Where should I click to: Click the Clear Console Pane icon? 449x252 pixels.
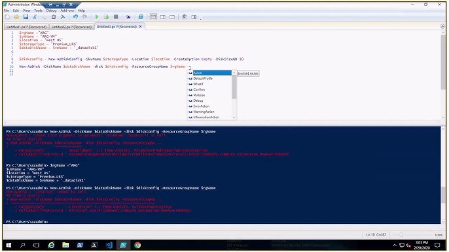point(63,17)
